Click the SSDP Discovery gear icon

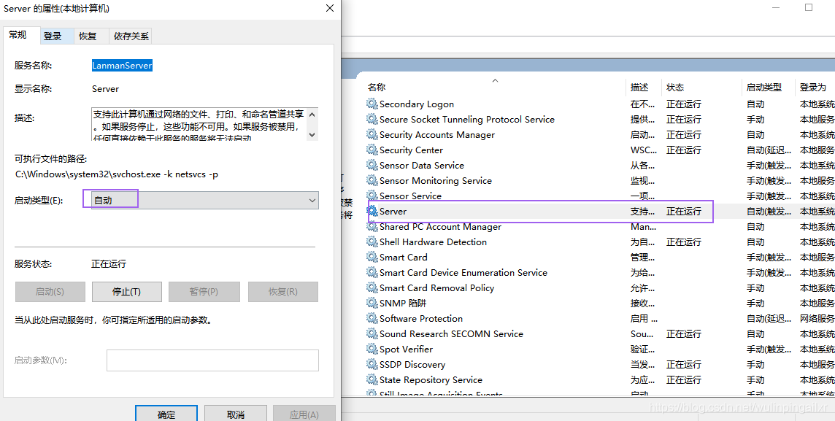pyautogui.click(x=372, y=365)
